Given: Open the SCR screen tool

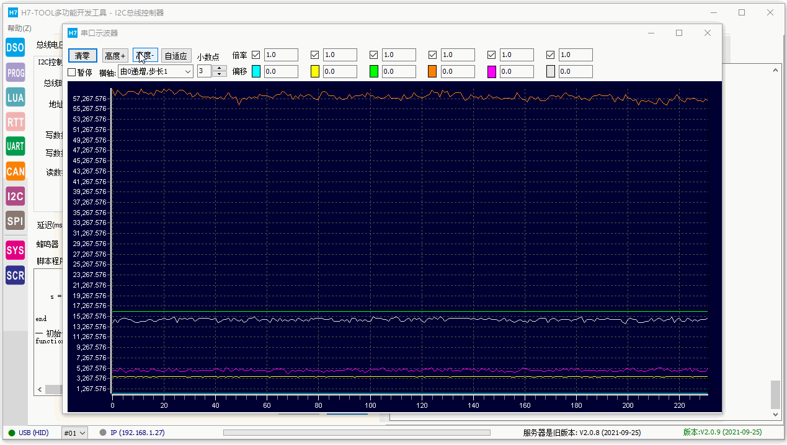Looking at the screenshot, I should tap(15, 275).
